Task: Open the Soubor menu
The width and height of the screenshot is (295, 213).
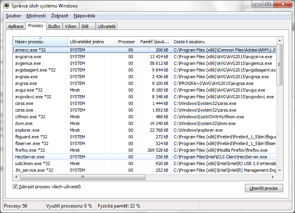Action: (13, 16)
